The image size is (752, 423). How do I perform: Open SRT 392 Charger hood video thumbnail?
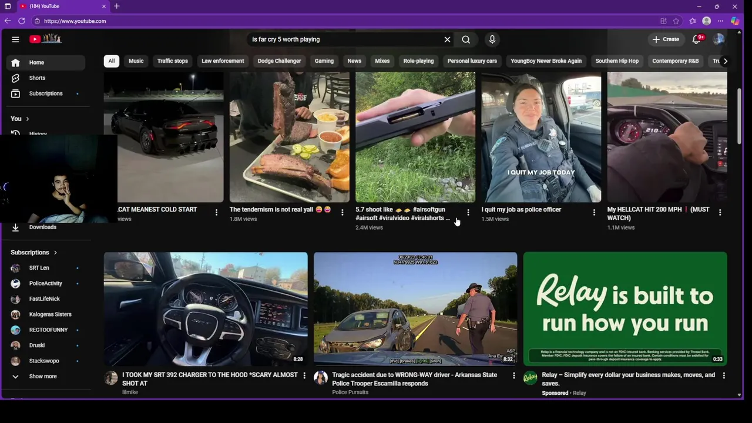pyautogui.click(x=206, y=309)
